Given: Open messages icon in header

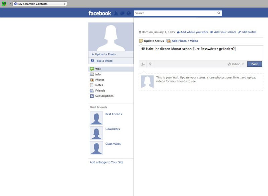Looking at the screenshot, I should (122, 13).
